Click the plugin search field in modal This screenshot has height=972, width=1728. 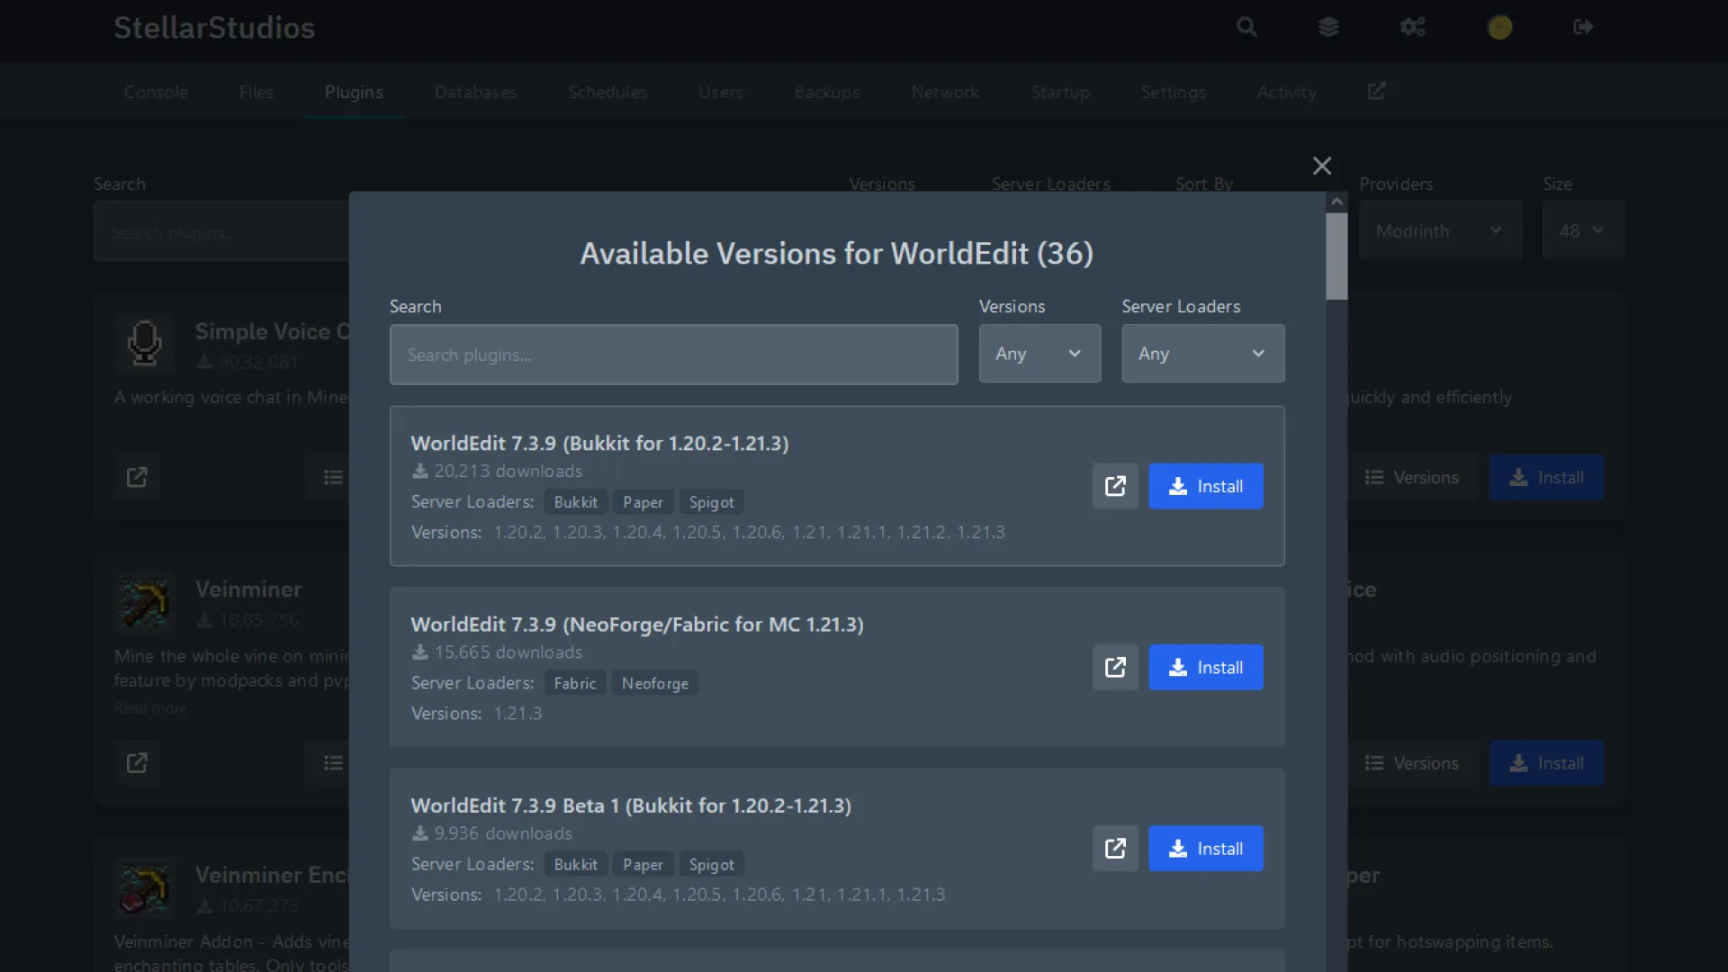coord(673,355)
